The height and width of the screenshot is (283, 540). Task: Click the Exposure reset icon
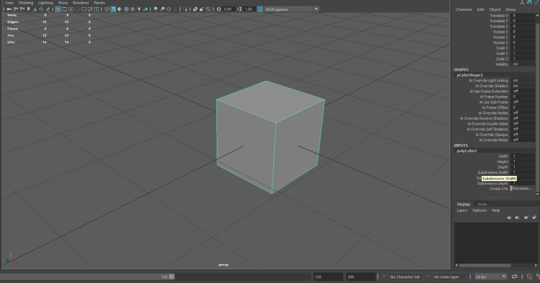(219, 9)
